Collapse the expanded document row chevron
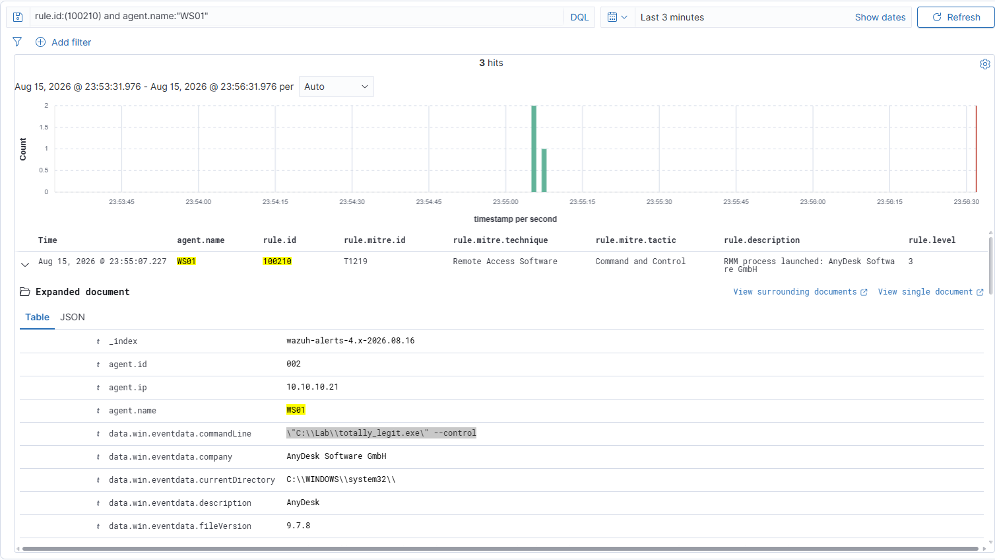The height and width of the screenshot is (560, 995). (25, 265)
